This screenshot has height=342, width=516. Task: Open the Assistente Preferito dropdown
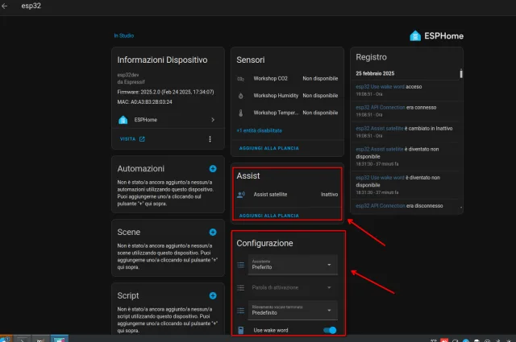[293, 265]
